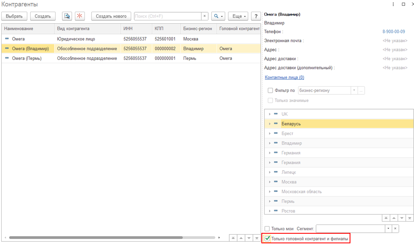414x245 pixels.
Task: Open the Контактные лица (0) link
Action: click(284, 77)
